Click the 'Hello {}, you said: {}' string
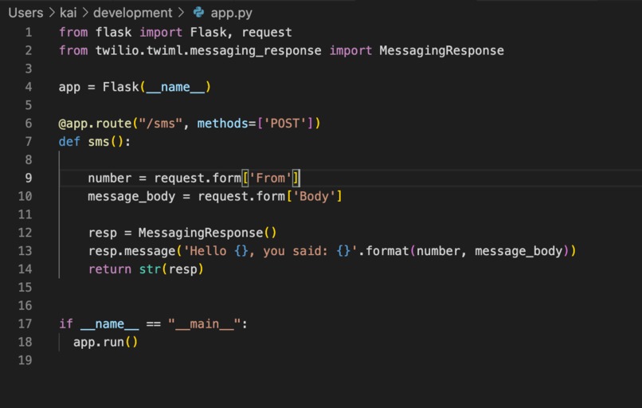This screenshot has width=642, height=408. [x=270, y=251]
